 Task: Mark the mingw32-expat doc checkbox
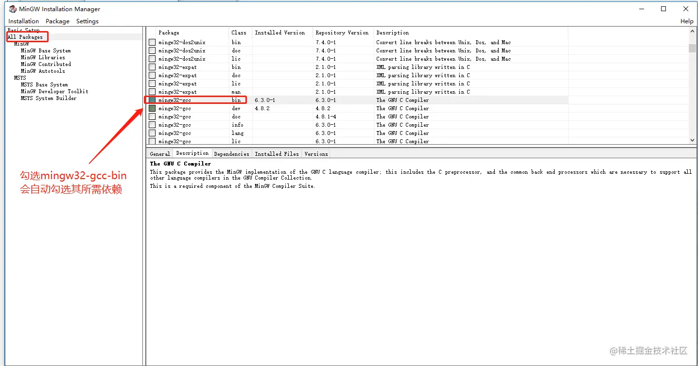(152, 76)
